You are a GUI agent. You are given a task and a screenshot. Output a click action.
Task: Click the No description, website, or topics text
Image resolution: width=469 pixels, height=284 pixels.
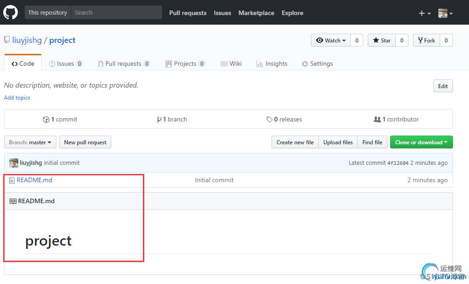[71, 85]
